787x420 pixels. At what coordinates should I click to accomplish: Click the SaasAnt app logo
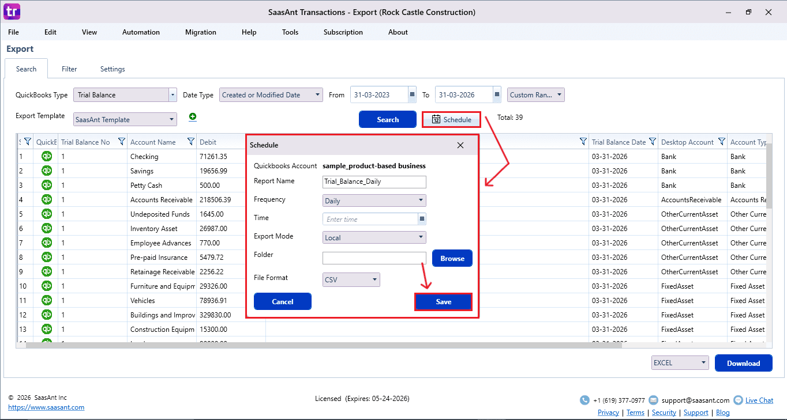(12, 12)
